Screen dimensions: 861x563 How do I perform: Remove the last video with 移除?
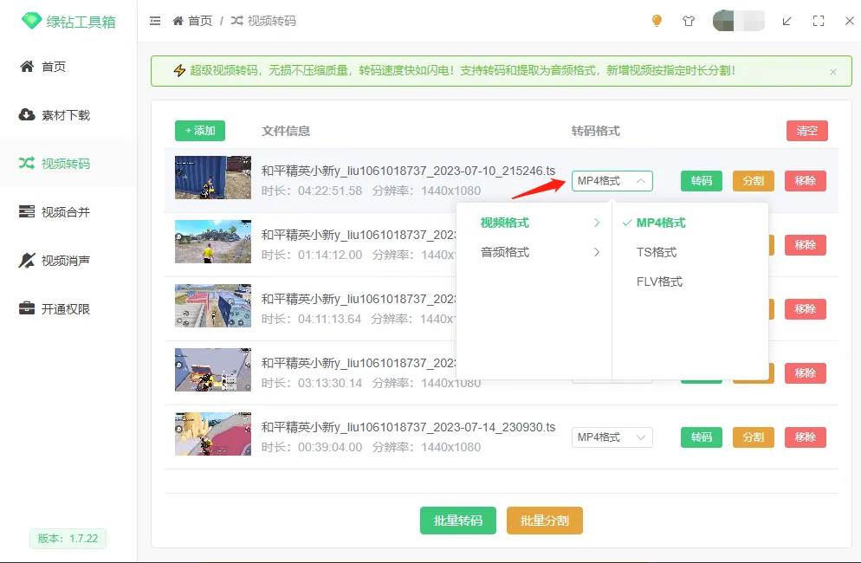[x=805, y=437]
